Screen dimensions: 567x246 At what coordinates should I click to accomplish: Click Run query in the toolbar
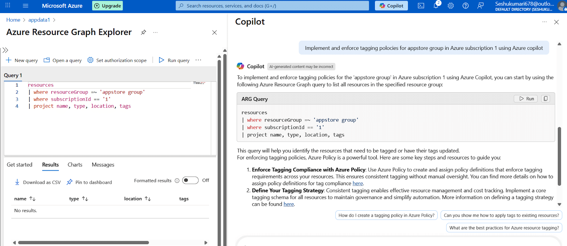pyautogui.click(x=174, y=60)
